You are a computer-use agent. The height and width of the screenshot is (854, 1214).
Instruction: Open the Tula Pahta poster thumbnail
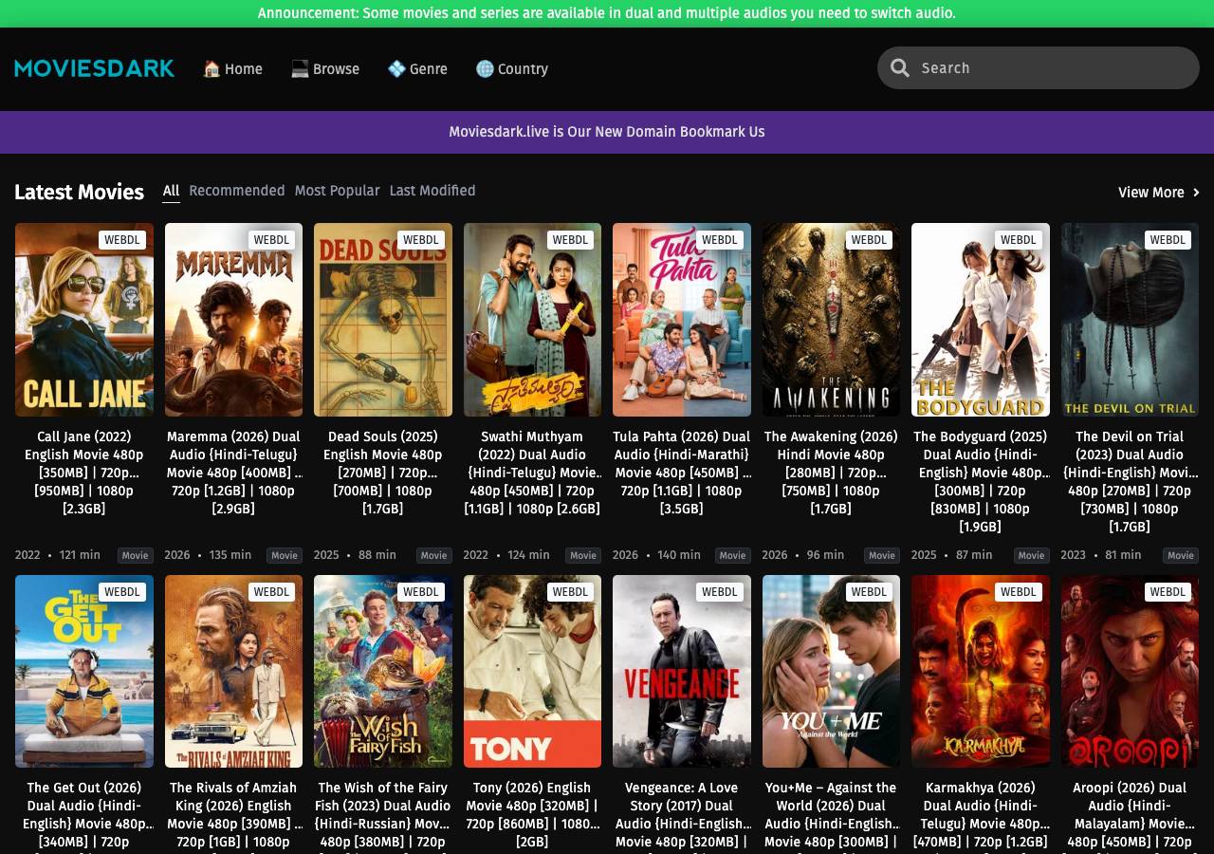pos(682,320)
